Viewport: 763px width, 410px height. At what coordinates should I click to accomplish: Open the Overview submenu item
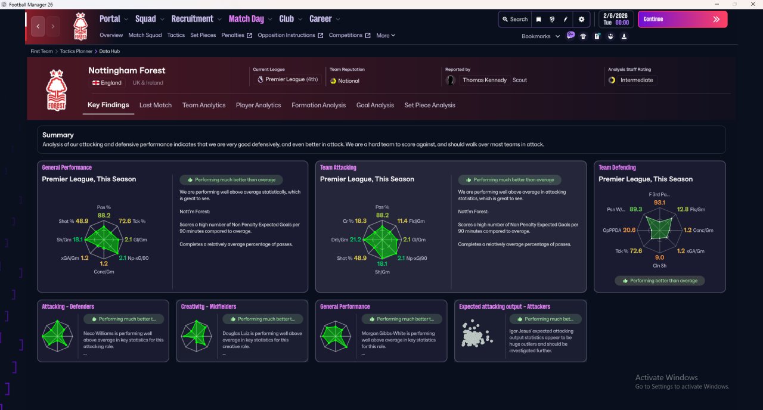111,35
